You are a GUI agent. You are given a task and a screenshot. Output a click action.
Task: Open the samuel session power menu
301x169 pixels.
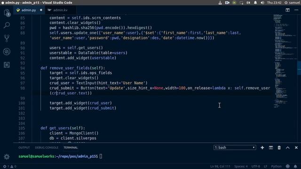point(292,3)
